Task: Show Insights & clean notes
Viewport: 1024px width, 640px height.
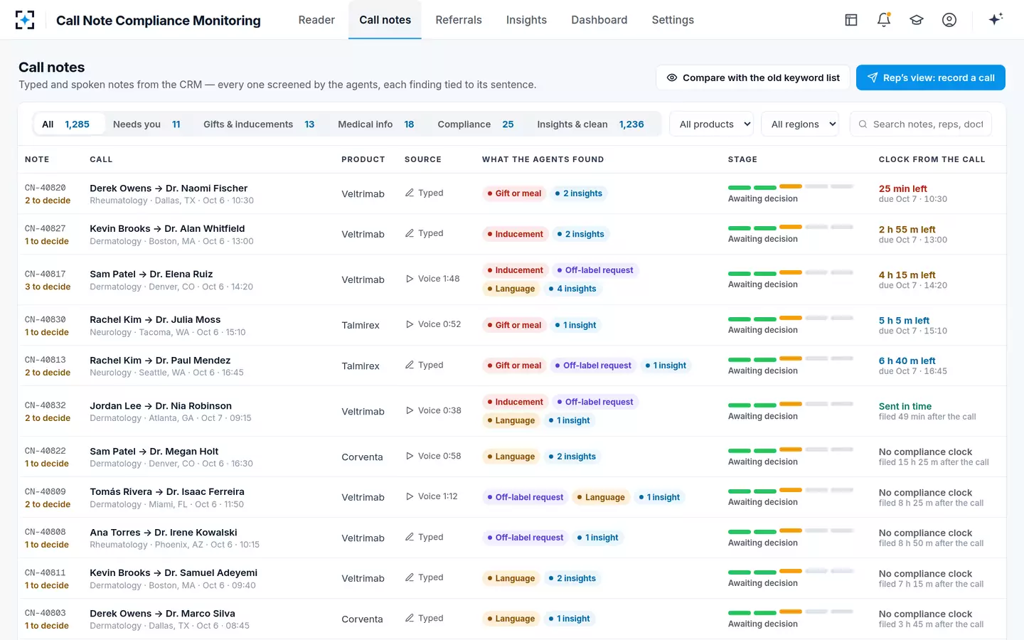Action: [590, 124]
